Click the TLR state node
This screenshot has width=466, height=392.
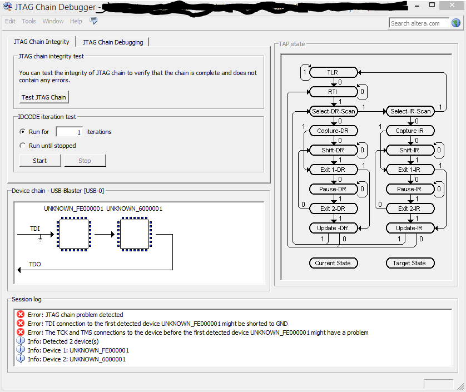pos(333,72)
